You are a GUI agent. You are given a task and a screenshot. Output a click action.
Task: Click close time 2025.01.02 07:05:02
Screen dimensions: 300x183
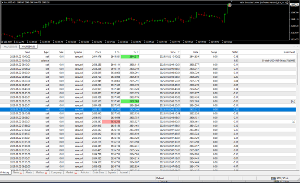170,167
